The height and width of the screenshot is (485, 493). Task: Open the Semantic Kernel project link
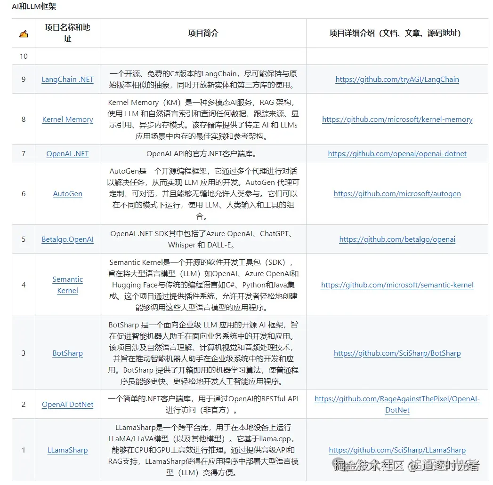[x=68, y=285]
